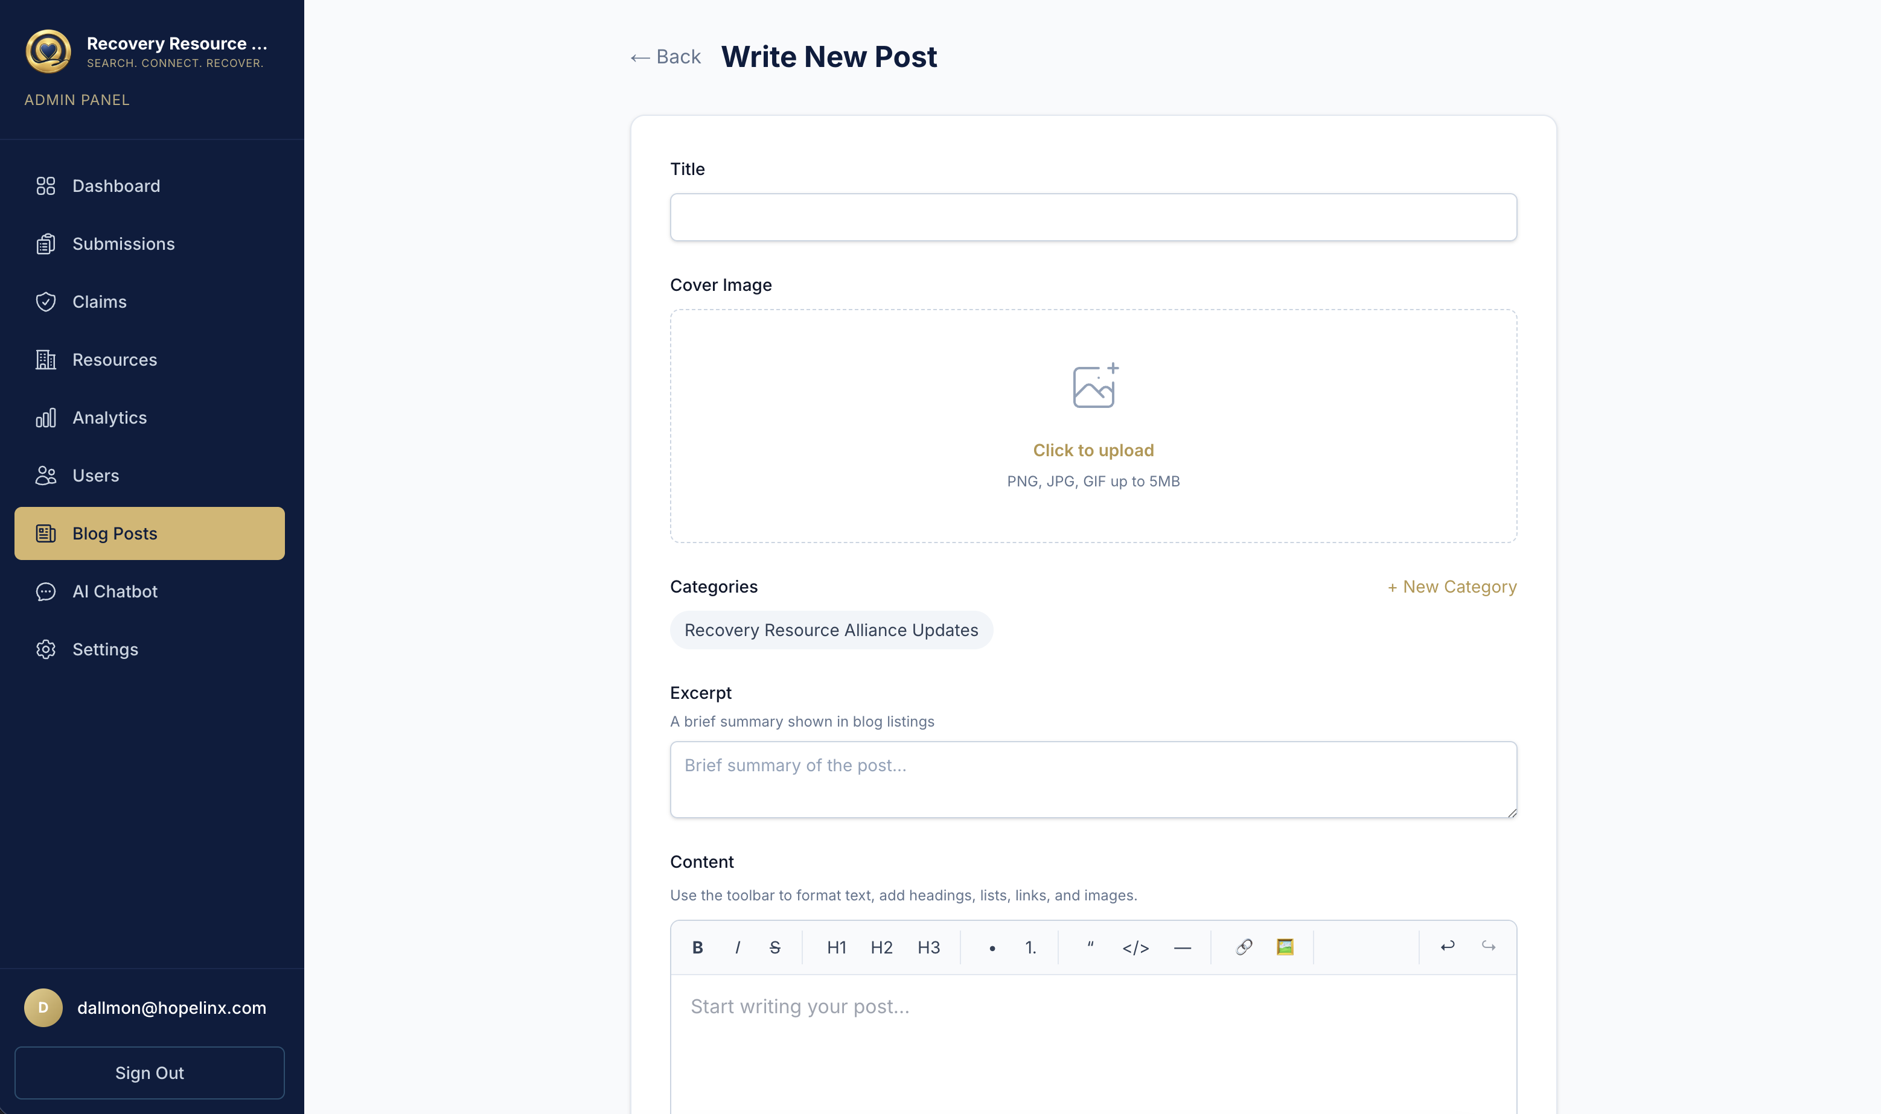Insert image using the picture icon

pos(1285,947)
